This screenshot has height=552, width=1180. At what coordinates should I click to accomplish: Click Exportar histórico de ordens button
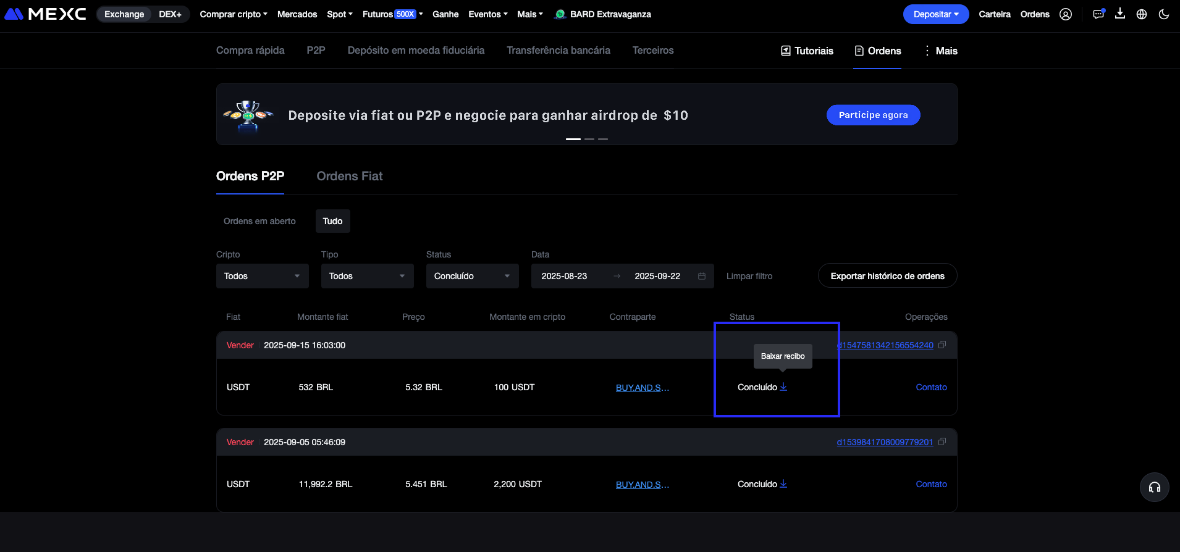pyautogui.click(x=887, y=276)
